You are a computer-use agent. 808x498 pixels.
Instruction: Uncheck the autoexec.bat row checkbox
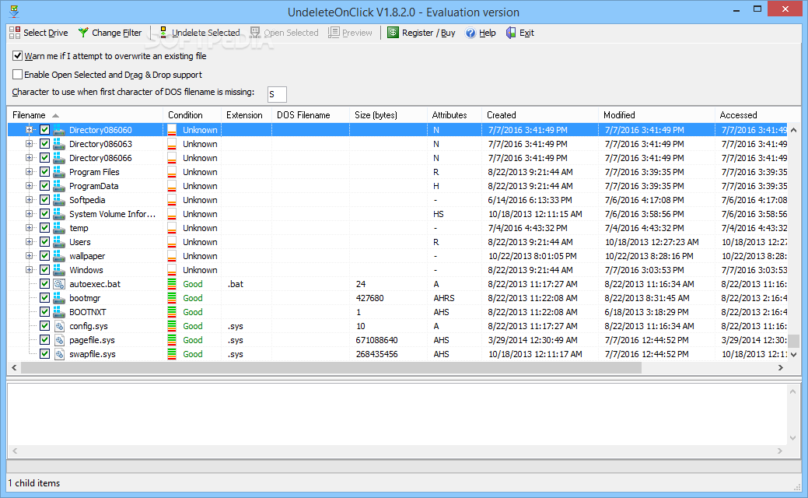pos(45,284)
